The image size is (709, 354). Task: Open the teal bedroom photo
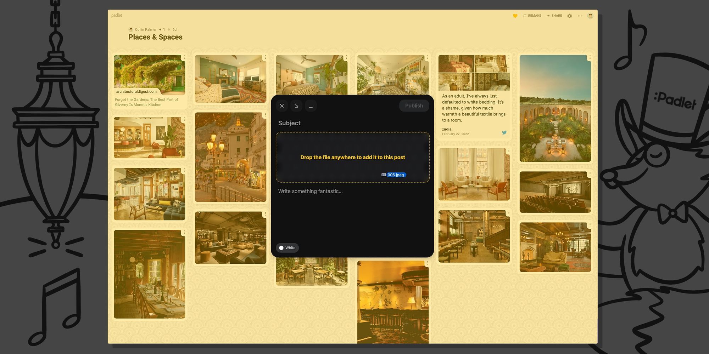(x=230, y=79)
